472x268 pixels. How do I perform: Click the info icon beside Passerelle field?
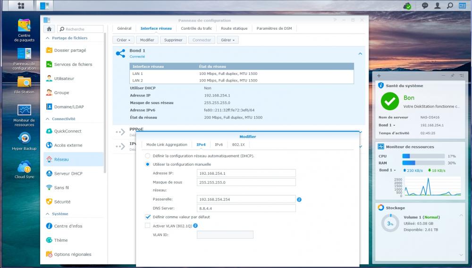[299, 199]
